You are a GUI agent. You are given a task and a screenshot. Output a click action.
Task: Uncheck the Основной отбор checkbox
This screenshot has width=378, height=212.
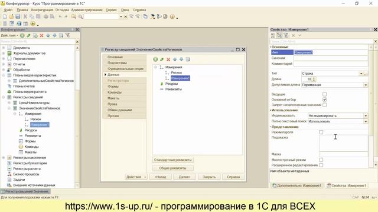(x=324, y=100)
